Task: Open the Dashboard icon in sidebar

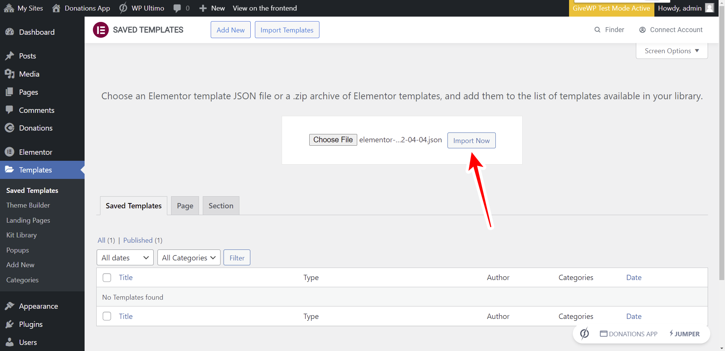Action: [9, 32]
